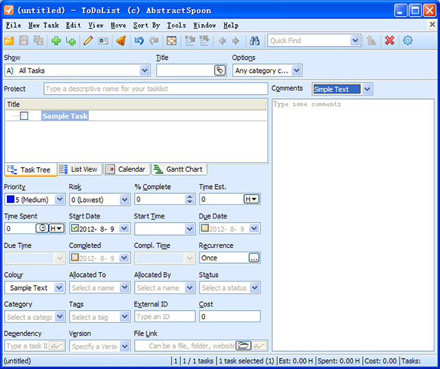The image size is (440, 369).
Task: Click the blue Priority colour swatch
Action: [11, 199]
